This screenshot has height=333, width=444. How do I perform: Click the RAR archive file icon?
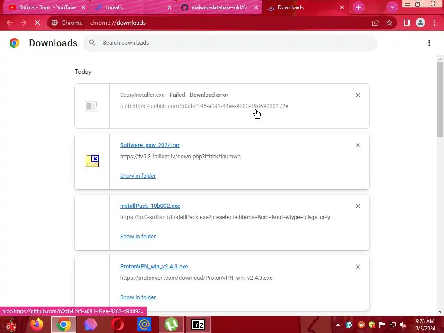[x=92, y=161]
